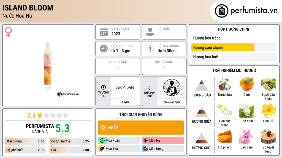
Task: Click the Skylar brand name link
Action: pyautogui.click(x=125, y=102)
